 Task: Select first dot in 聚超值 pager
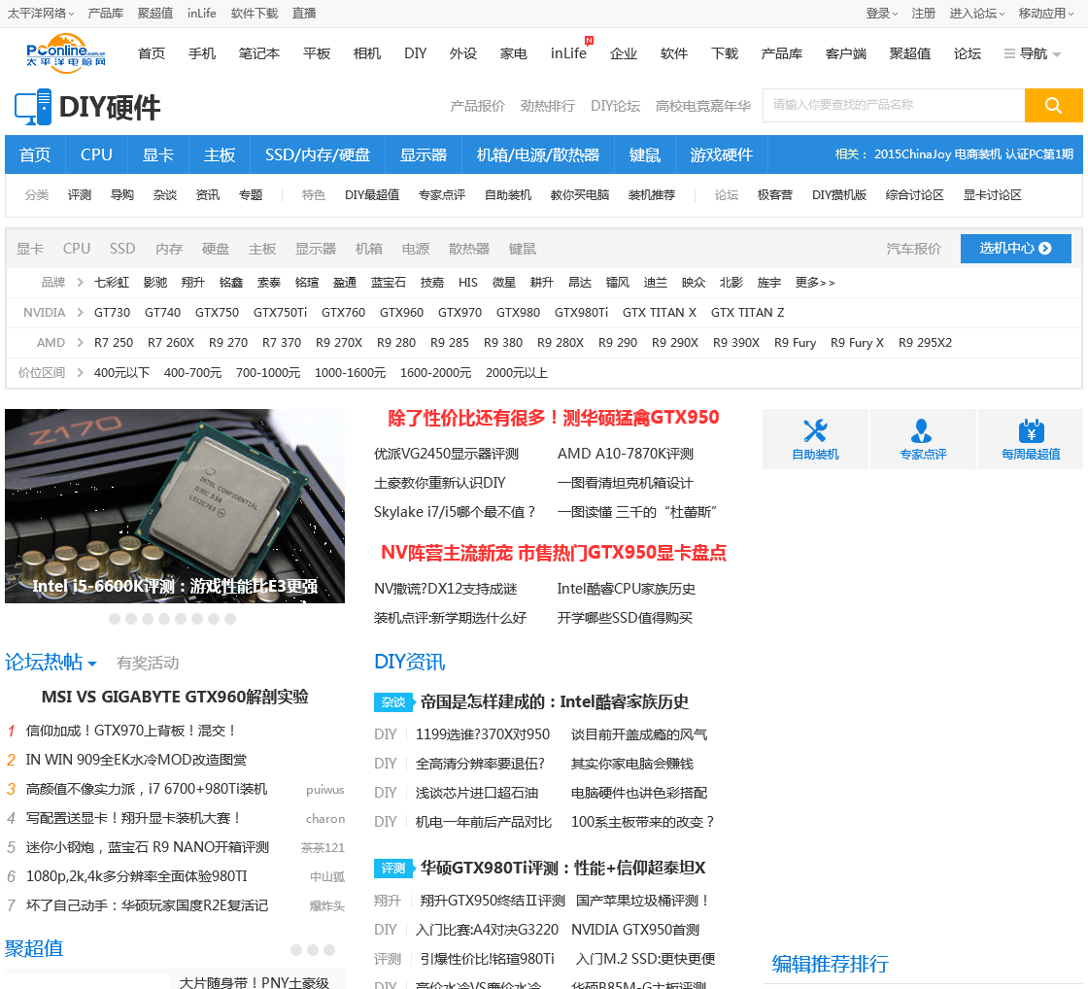coord(296,949)
